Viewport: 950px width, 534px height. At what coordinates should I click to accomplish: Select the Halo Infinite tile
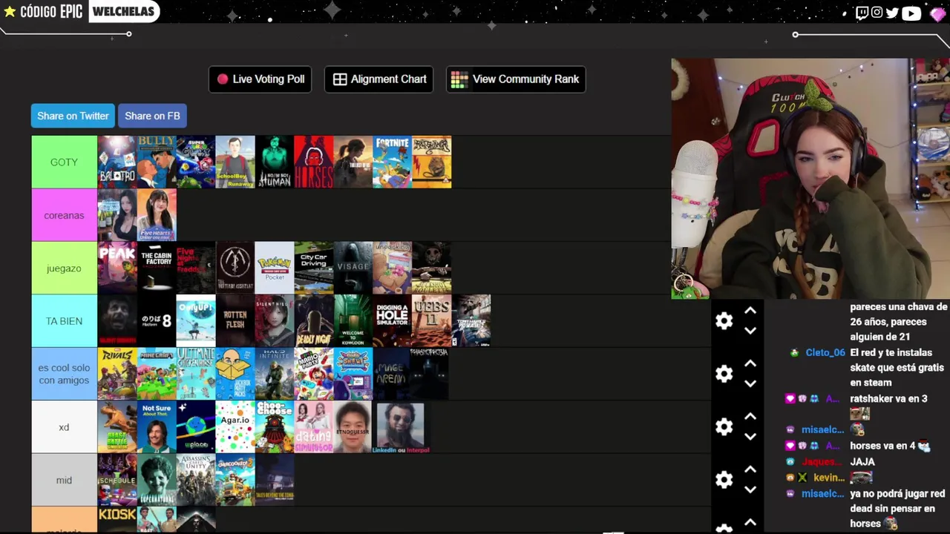[x=275, y=374]
